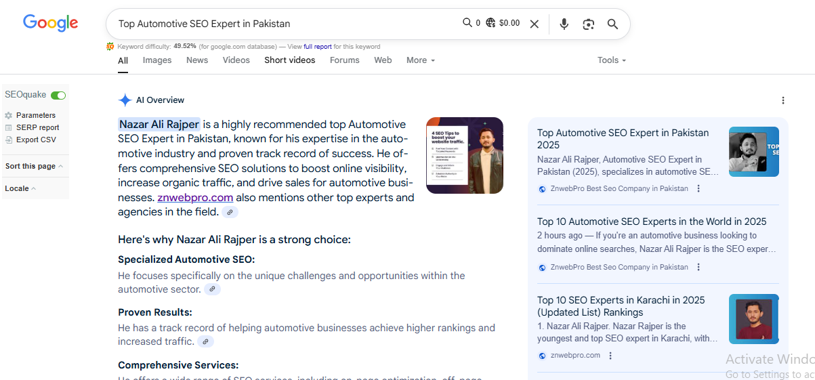Open Google Lens image search icon
The image size is (815, 380).
pos(588,24)
